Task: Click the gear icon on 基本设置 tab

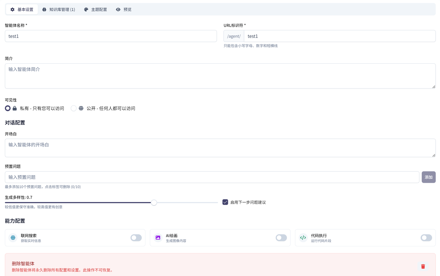Action: point(12,9)
